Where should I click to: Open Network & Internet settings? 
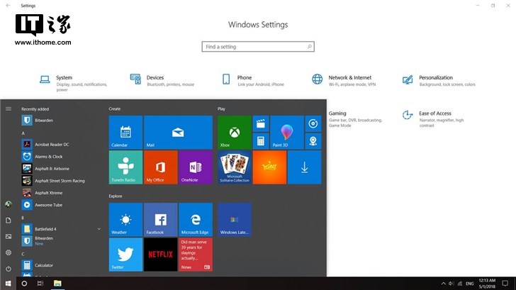(344, 80)
